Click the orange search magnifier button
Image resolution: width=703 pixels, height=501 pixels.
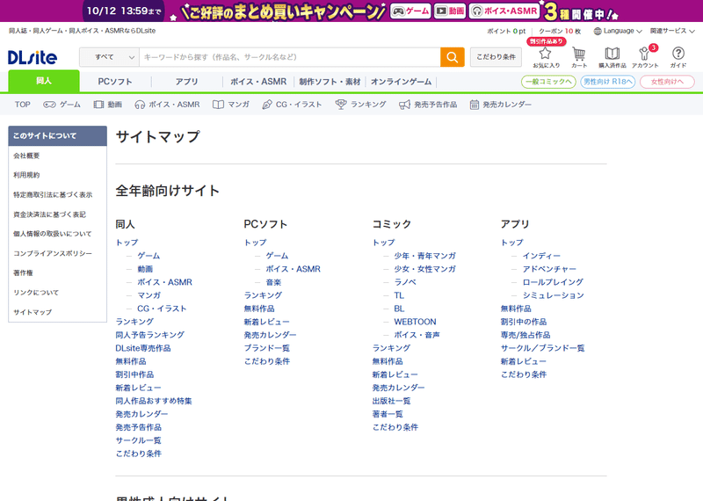pos(452,57)
